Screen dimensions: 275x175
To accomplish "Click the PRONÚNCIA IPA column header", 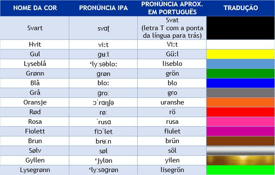I will 103,8.
